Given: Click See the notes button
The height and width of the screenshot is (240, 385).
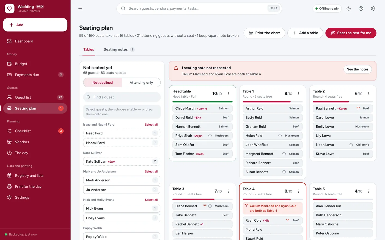Looking at the screenshot, I should coord(358,69).
